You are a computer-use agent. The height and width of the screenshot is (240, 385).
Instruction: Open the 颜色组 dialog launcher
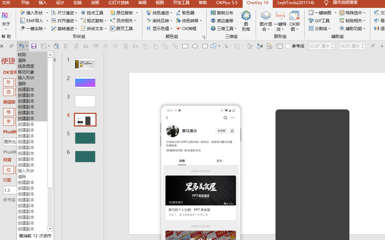[204, 37]
